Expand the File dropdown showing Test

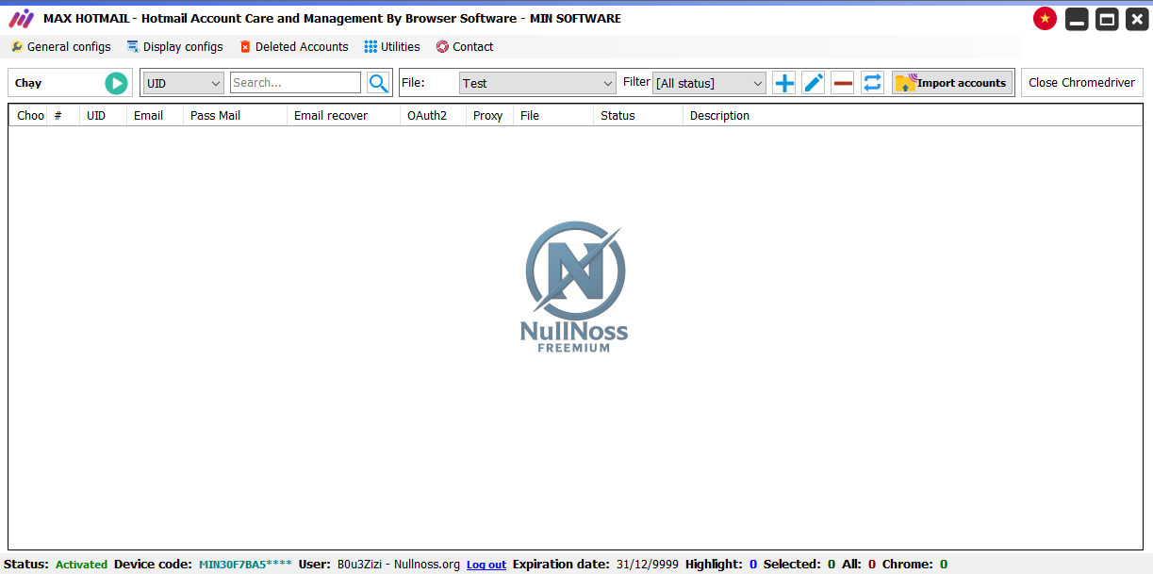[x=537, y=83]
